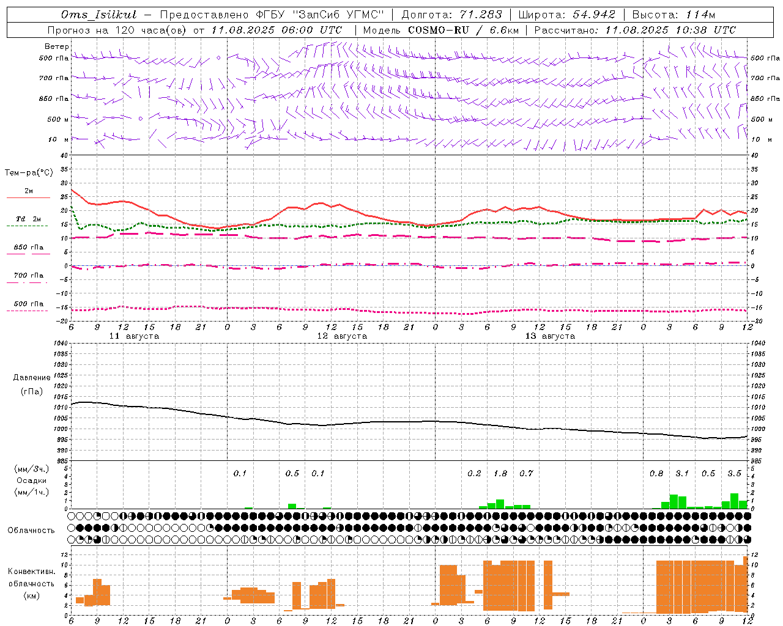Click the Долгота: 71.283 value
783x626 pixels.
point(451,15)
